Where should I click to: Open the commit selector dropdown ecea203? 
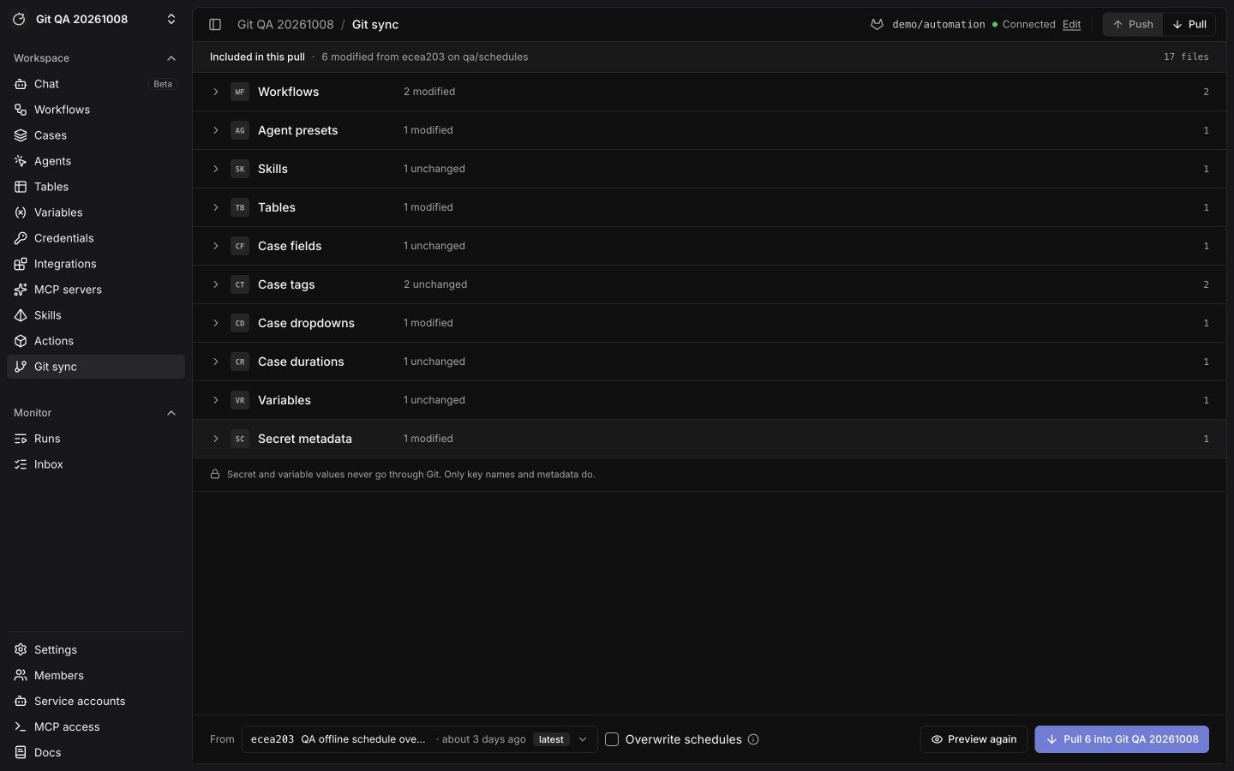click(x=419, y=739)
